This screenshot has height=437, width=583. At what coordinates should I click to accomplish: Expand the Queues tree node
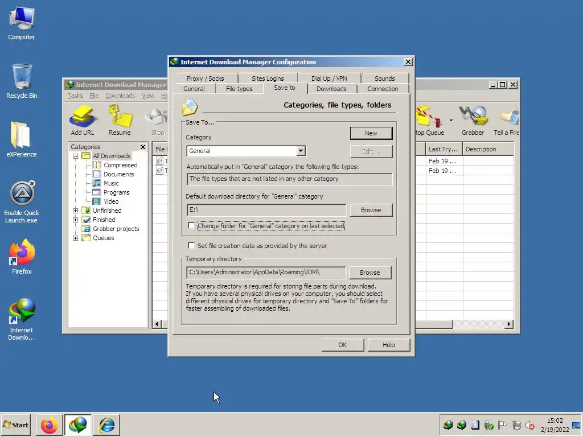76,238
